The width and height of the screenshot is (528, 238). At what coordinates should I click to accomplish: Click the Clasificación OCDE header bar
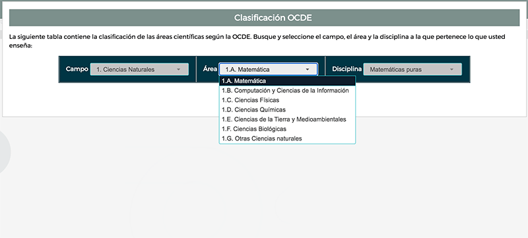[265, 18]
